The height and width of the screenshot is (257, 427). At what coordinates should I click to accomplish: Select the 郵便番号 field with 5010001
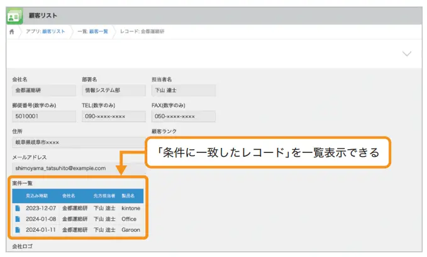(43, 117)
